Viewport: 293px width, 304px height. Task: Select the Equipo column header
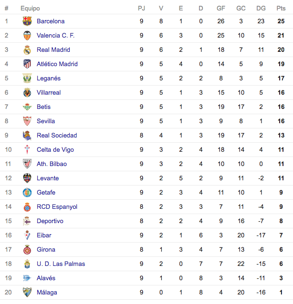point(30,9)
